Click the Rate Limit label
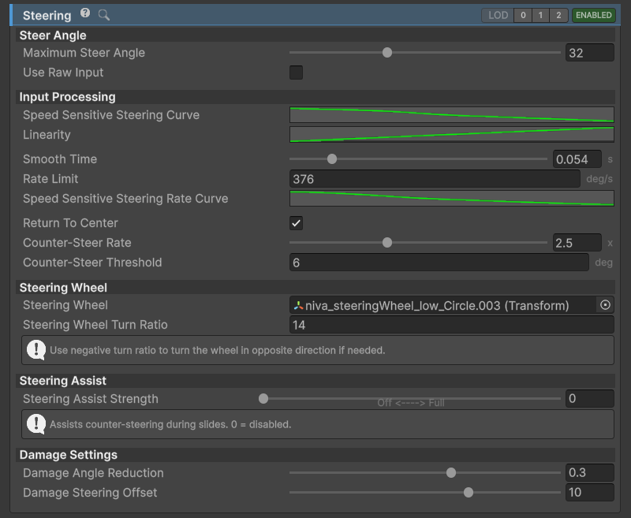631x518 pixels. pos(50,179)
